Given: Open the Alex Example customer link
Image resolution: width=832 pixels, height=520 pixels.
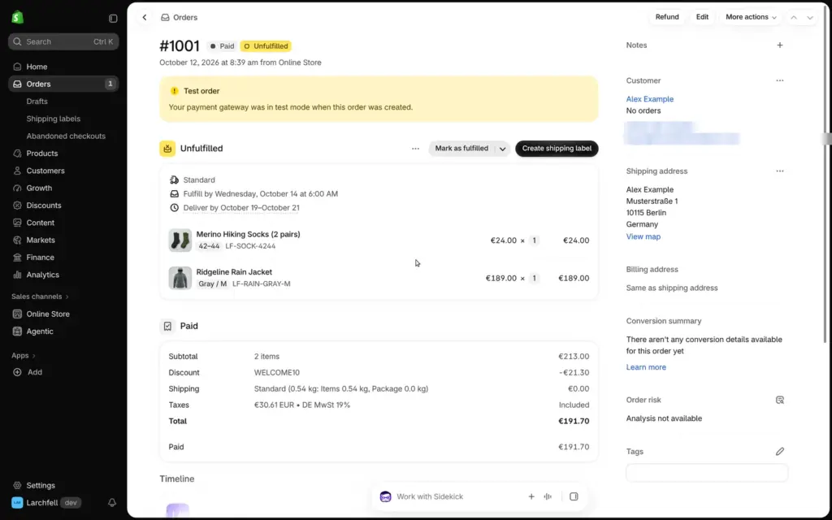Looking at the screenshot, I should (x=649, y=99).
